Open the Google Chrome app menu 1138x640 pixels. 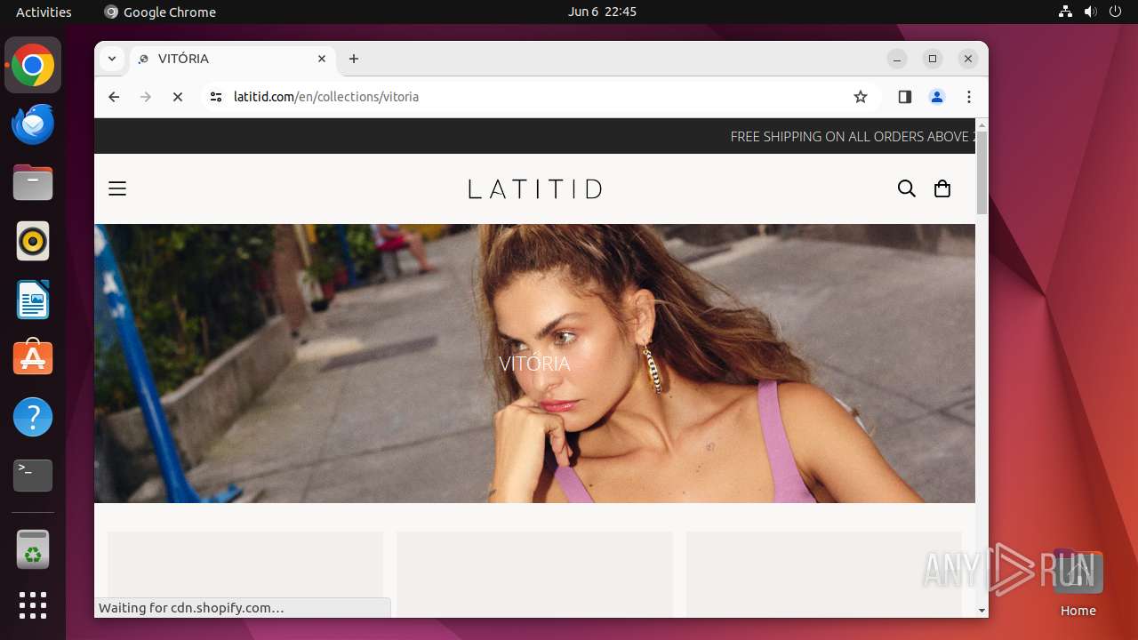point(160,12)
